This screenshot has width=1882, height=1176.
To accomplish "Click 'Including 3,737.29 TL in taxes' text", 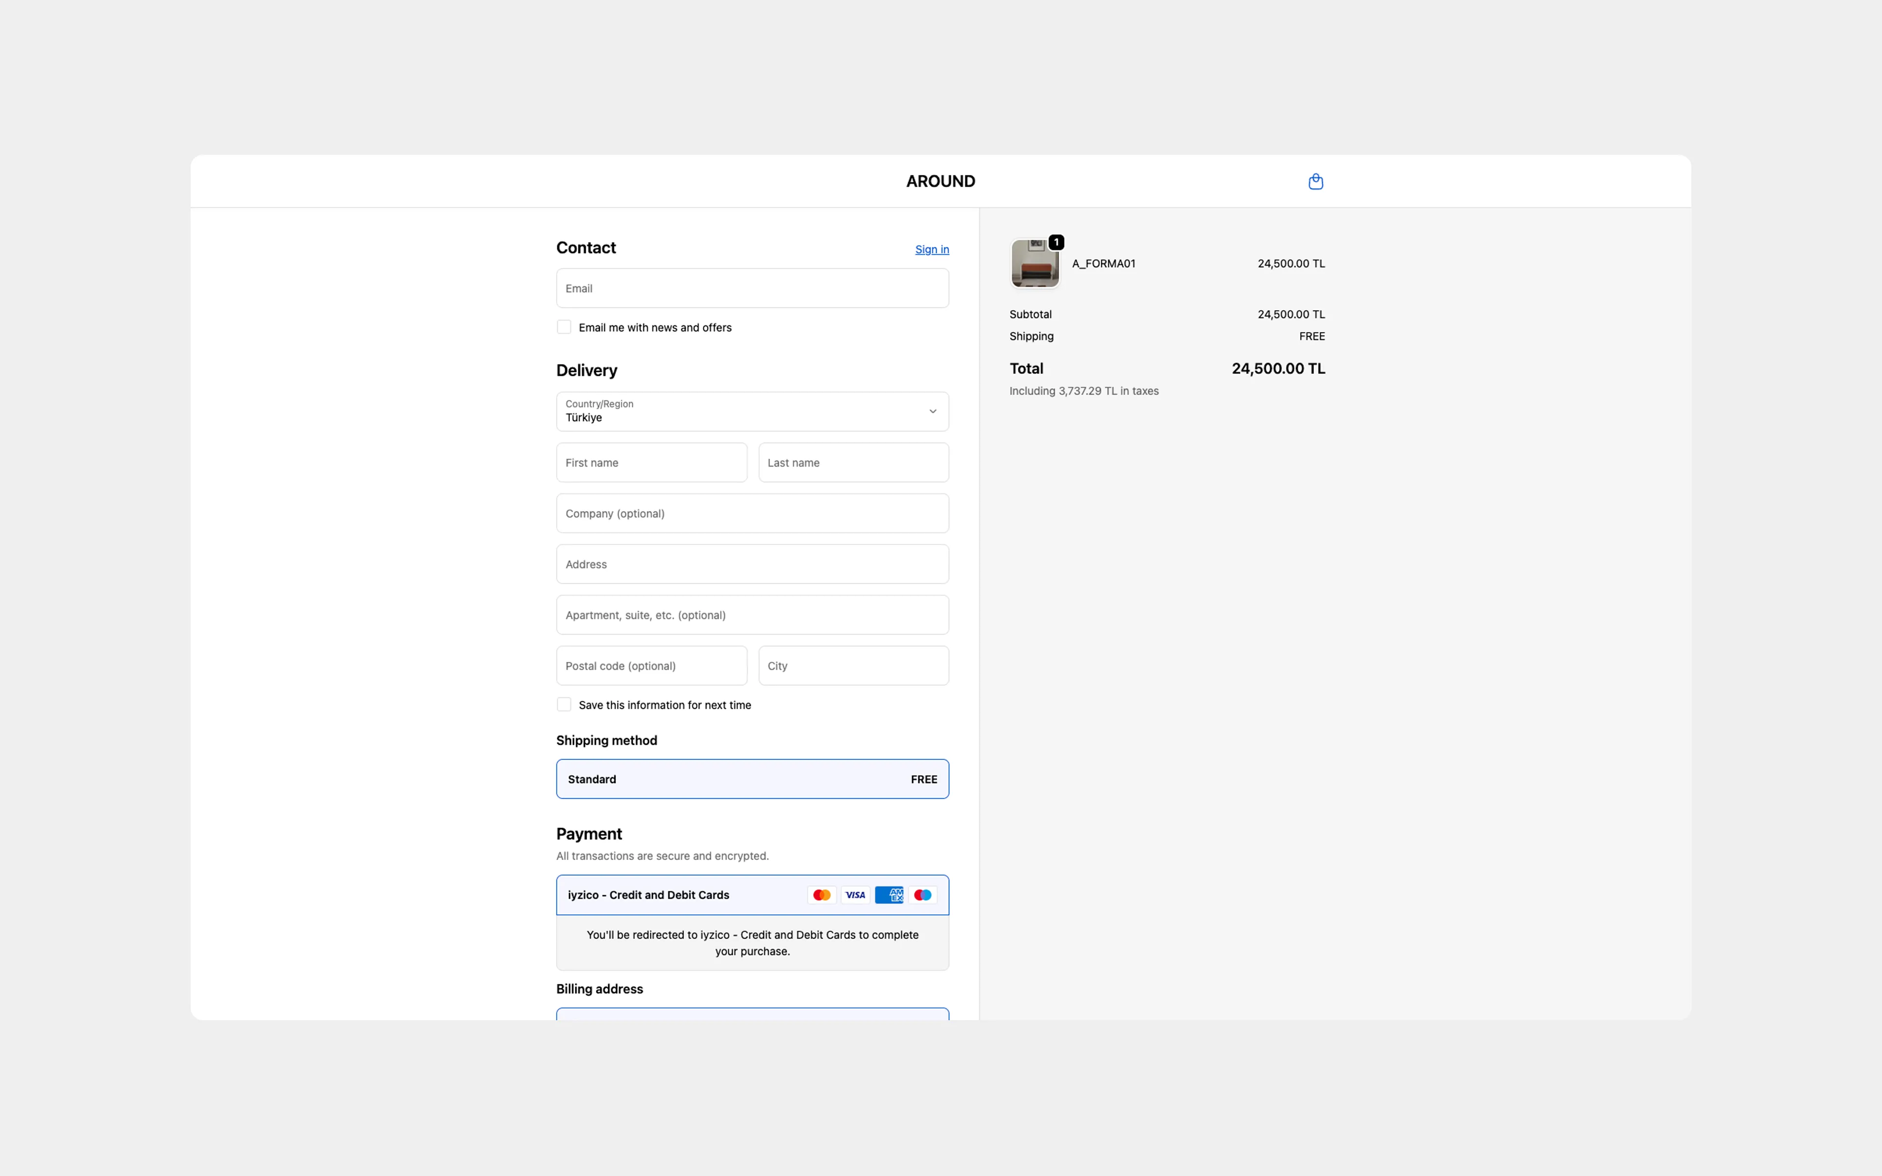I will [1084, 391].
